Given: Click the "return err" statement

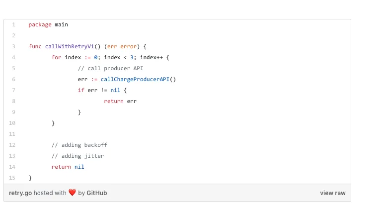Looking at the screenshot, I should (120, 101).
